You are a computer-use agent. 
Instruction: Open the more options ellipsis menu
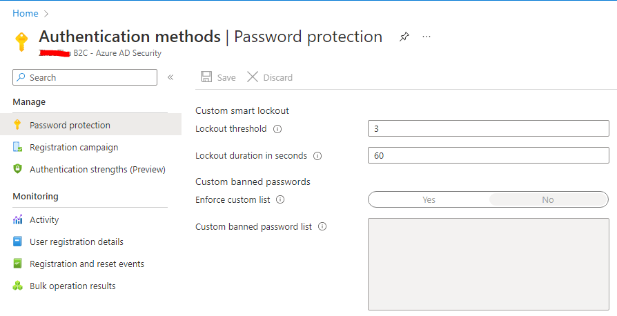pyautogui.click(x=427, y=37)
